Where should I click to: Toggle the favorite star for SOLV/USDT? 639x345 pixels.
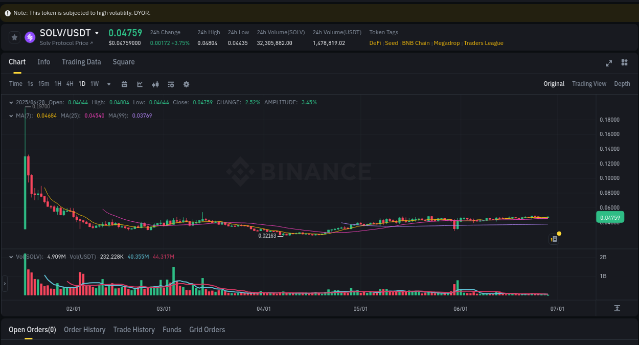point(14,37)
